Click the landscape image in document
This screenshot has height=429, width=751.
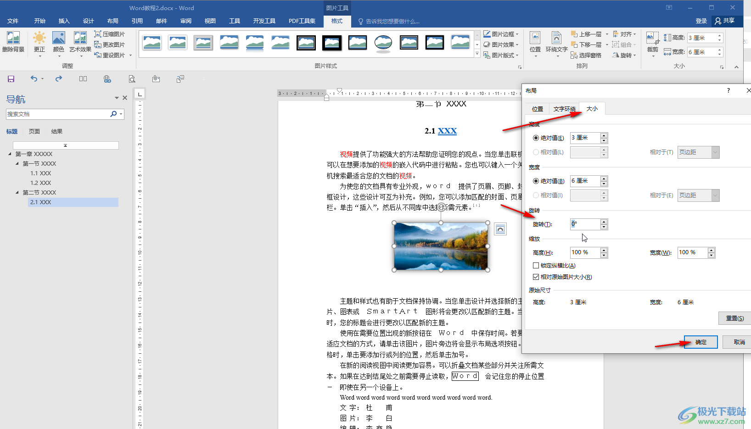(441, 246)
